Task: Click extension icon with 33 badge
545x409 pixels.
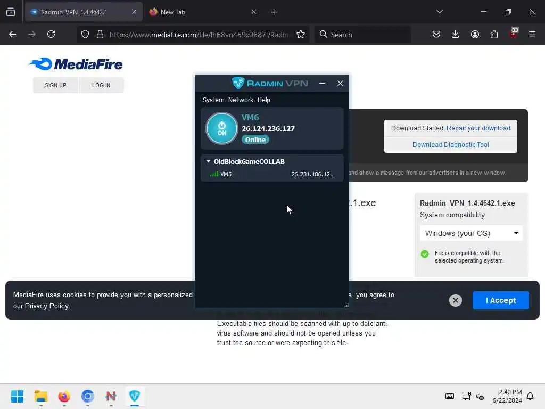Action: (514, 33)
